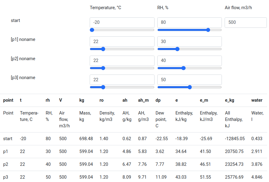Screen dimensions: 269x182
Task: Click the p1 RH input showing 30
Action: point(189,42)
